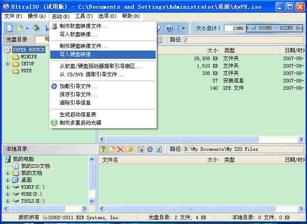Image resolution: width=307 pixels, height=224 pixels.
Task: Select the WXPE folder in tree
Action: pos(26,71)
